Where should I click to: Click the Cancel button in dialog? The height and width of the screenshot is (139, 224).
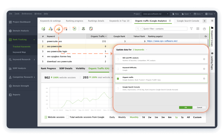[x=199, y=107]
